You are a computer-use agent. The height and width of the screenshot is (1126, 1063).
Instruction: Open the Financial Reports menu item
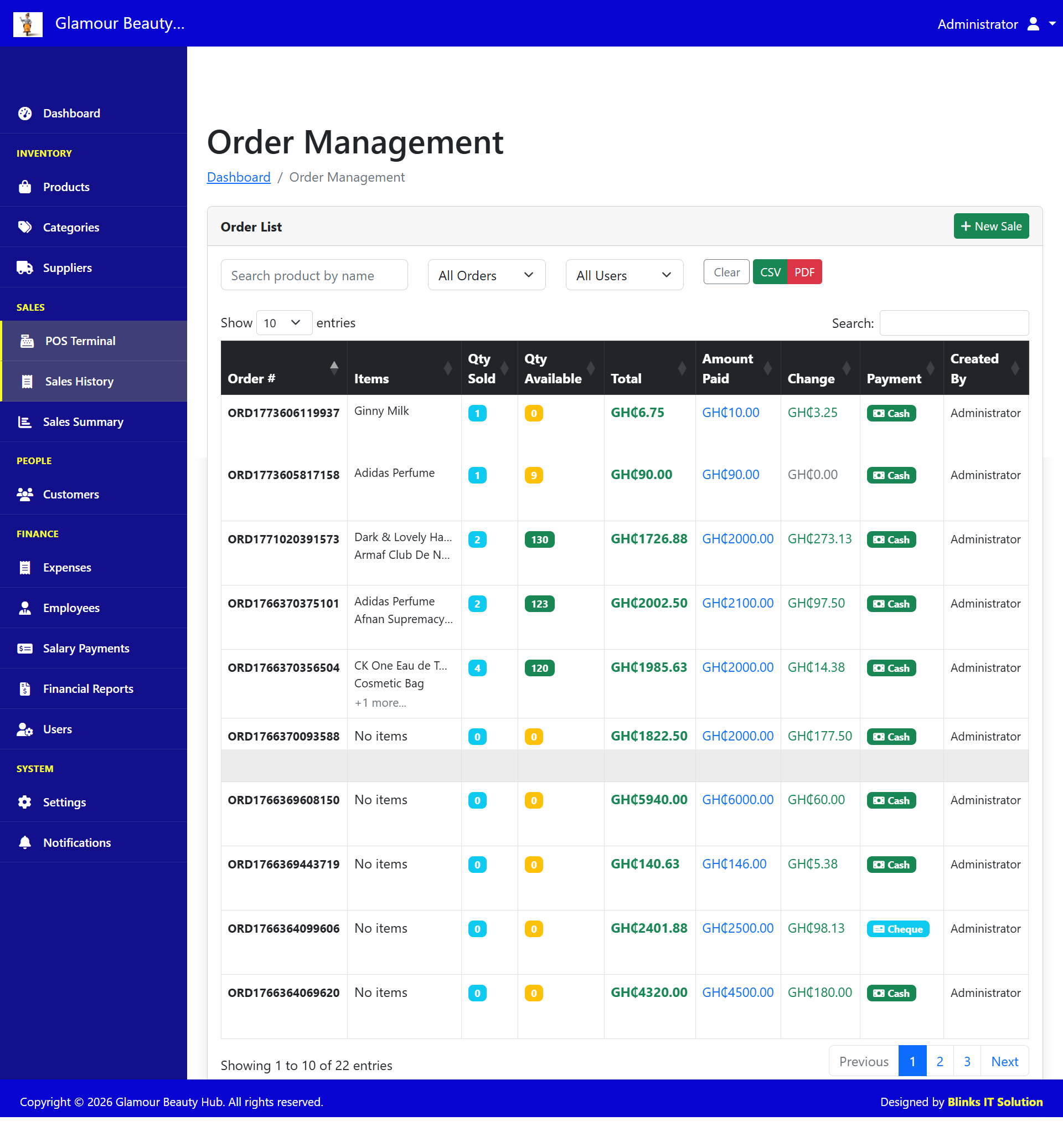94,689
